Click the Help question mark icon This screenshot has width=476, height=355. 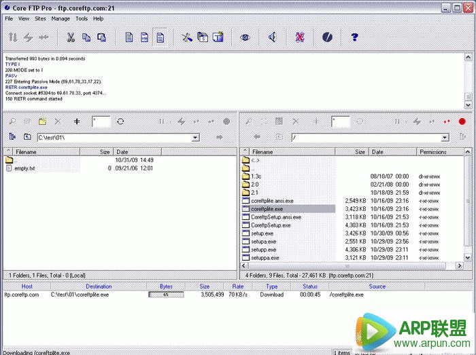click(354, 37)
